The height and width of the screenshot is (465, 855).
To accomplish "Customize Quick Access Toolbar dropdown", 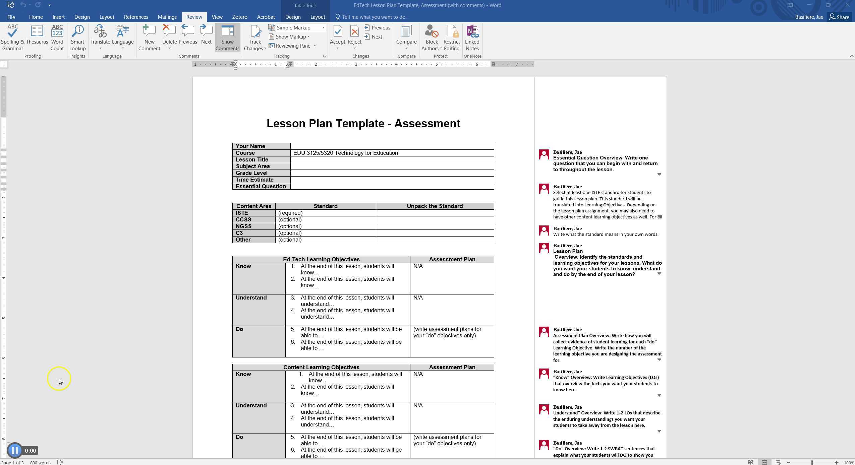I will click(50, 5).
